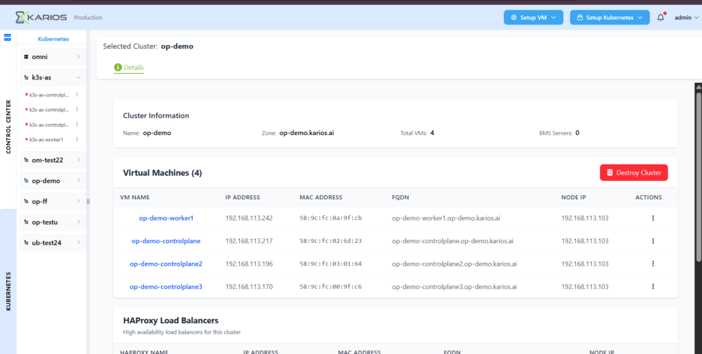Open the op-demo-controlplane2 VM link
This screenshot has height=354, width=702.
pyautogui.click(x=166, y=264)
